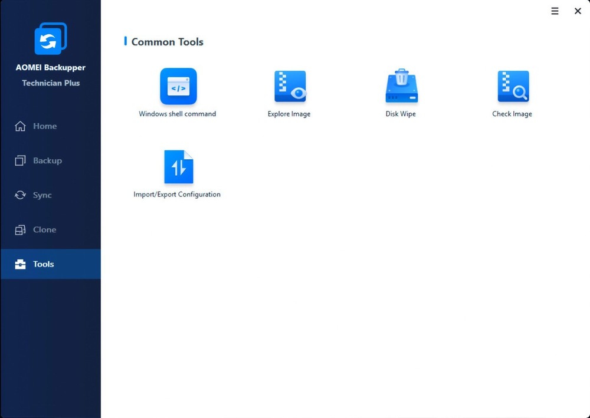Image resolution: width=590 pixels, height=418 pixels.
Task: Open the hamburger menu
Action: 554,11
